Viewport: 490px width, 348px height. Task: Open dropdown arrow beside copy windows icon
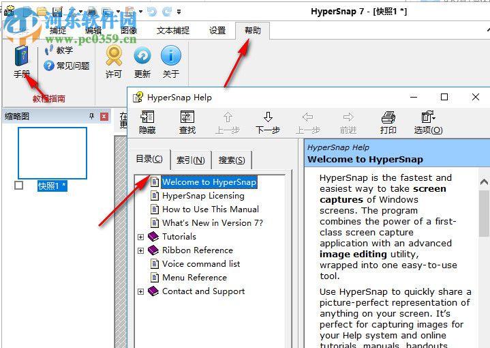click(x=118, y=12)
